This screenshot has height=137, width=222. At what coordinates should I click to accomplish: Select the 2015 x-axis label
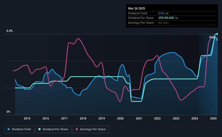(27, 118)
